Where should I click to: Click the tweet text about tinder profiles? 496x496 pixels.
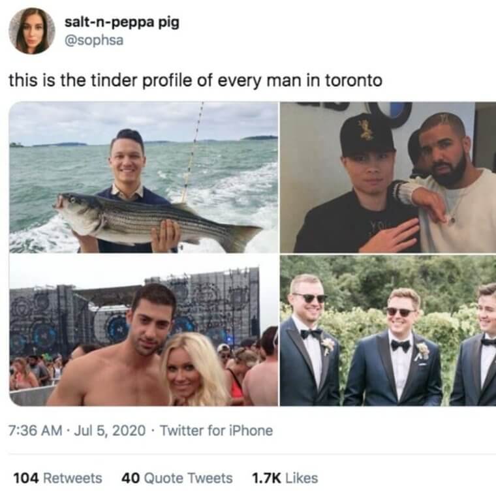(196, 80)
